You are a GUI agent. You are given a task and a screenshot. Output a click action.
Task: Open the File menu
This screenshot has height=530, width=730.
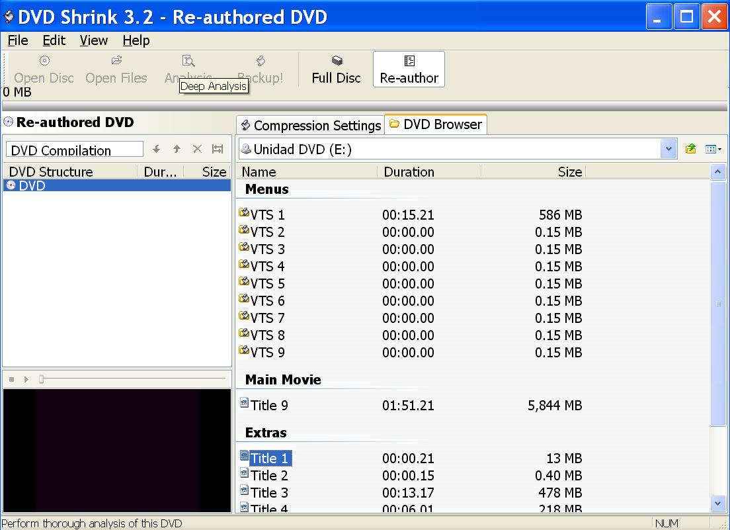point(18,40)
